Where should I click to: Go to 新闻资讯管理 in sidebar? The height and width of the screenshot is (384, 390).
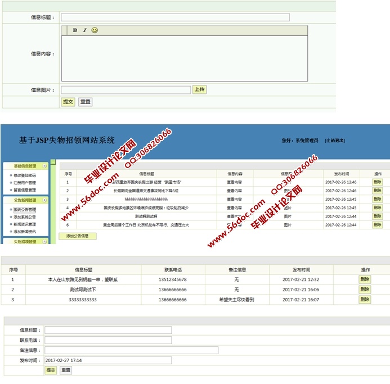(25, 224)
